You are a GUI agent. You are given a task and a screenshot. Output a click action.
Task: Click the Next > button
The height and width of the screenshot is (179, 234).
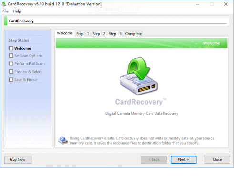click(183, 159)
